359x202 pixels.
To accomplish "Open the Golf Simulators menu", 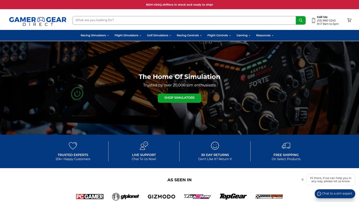I will [x=159, y=35].
